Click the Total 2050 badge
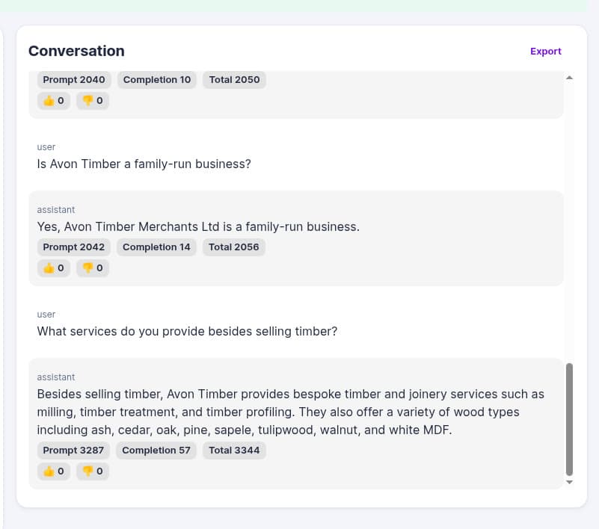 pos(234,80)
